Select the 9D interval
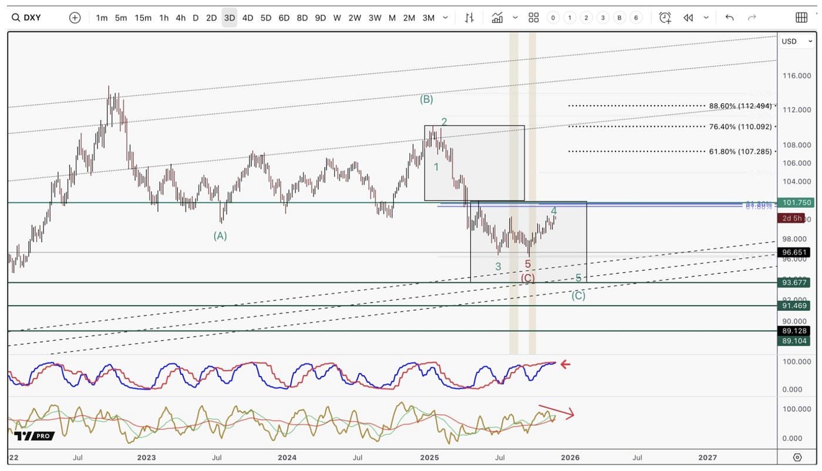 pyautogui.click(x=321, y=18)
